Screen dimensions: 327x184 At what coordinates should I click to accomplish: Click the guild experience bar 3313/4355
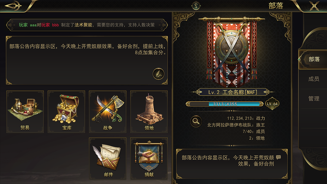(225, 104)
